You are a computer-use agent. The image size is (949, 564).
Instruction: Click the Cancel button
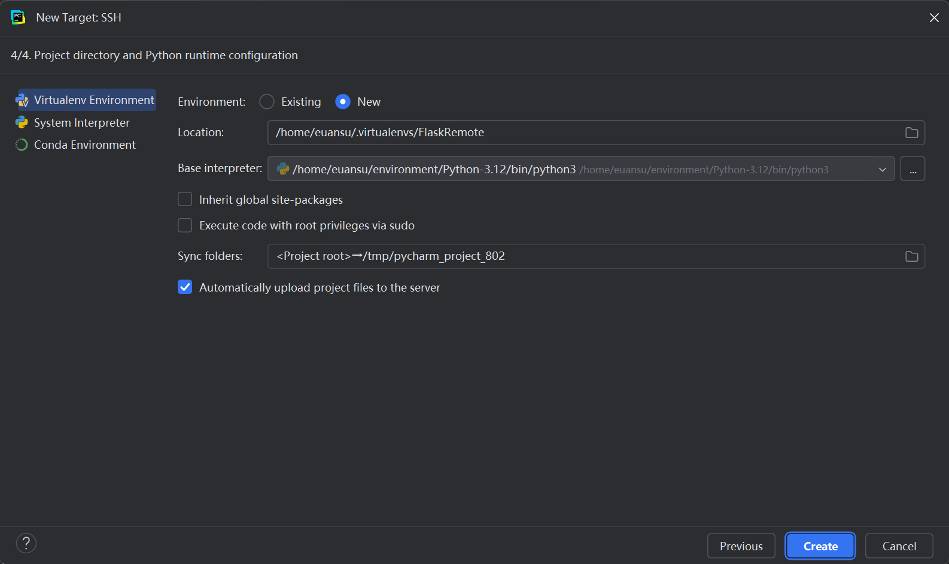[x=899, y=546]
